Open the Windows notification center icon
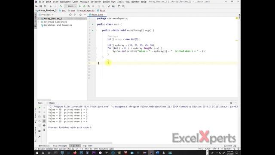 coord(237,153)
